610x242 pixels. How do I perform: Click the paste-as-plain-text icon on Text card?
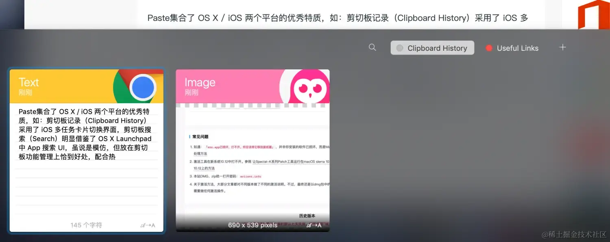click(x=148, y=225)
